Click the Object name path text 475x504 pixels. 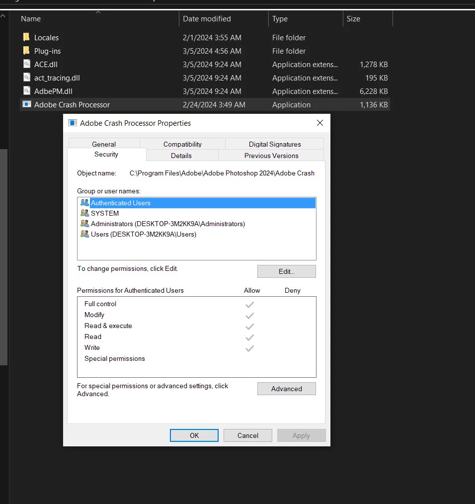[222, 173]
